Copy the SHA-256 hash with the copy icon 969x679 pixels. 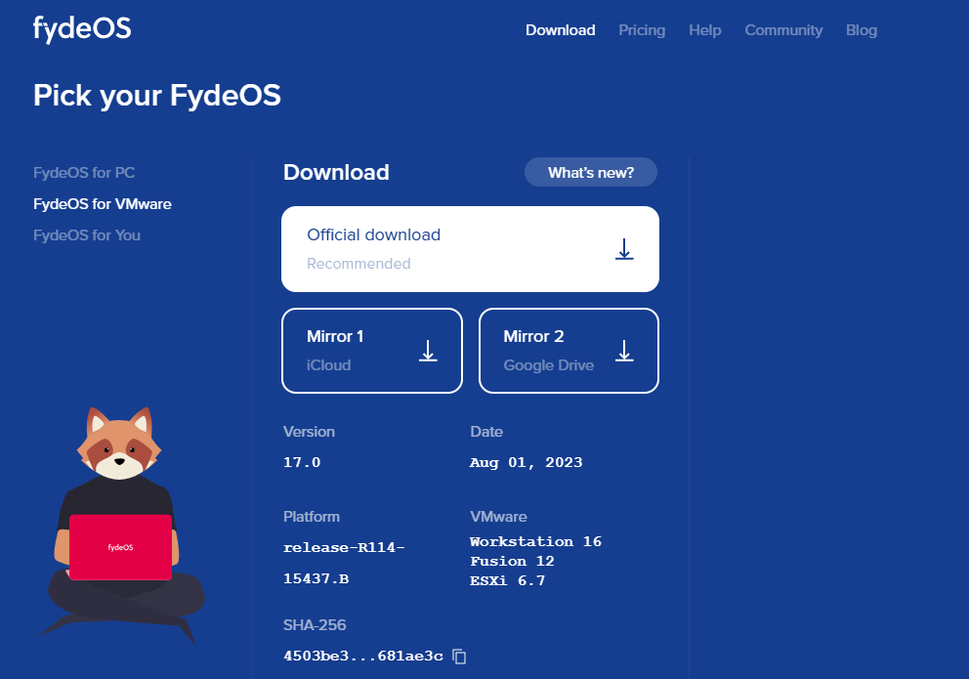pos(459,657)
